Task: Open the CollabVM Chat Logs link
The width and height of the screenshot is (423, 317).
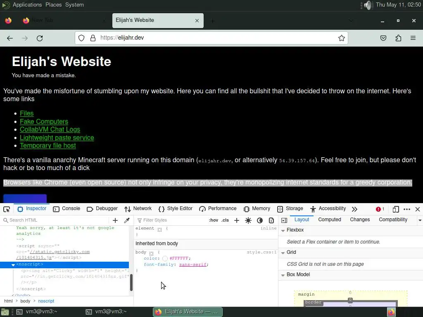Action: [50, 129]
